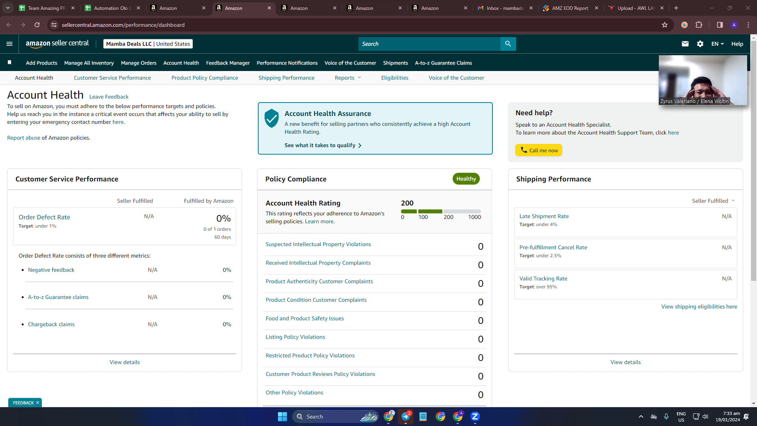Click the Late Shipment Rate link
This screenshot has width=757, height=426.
544,216
